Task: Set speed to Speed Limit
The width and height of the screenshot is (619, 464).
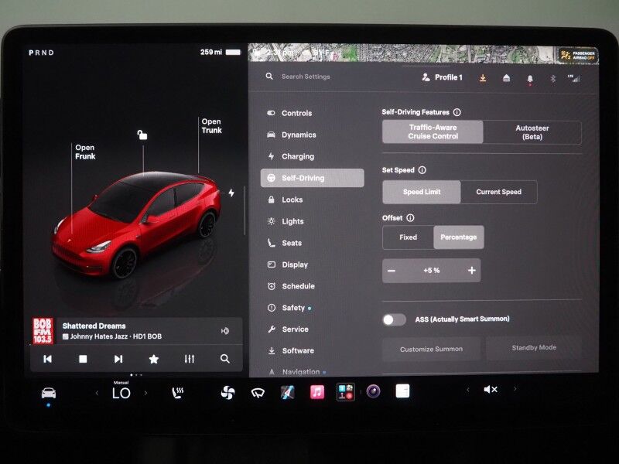Action: (421, 192)
